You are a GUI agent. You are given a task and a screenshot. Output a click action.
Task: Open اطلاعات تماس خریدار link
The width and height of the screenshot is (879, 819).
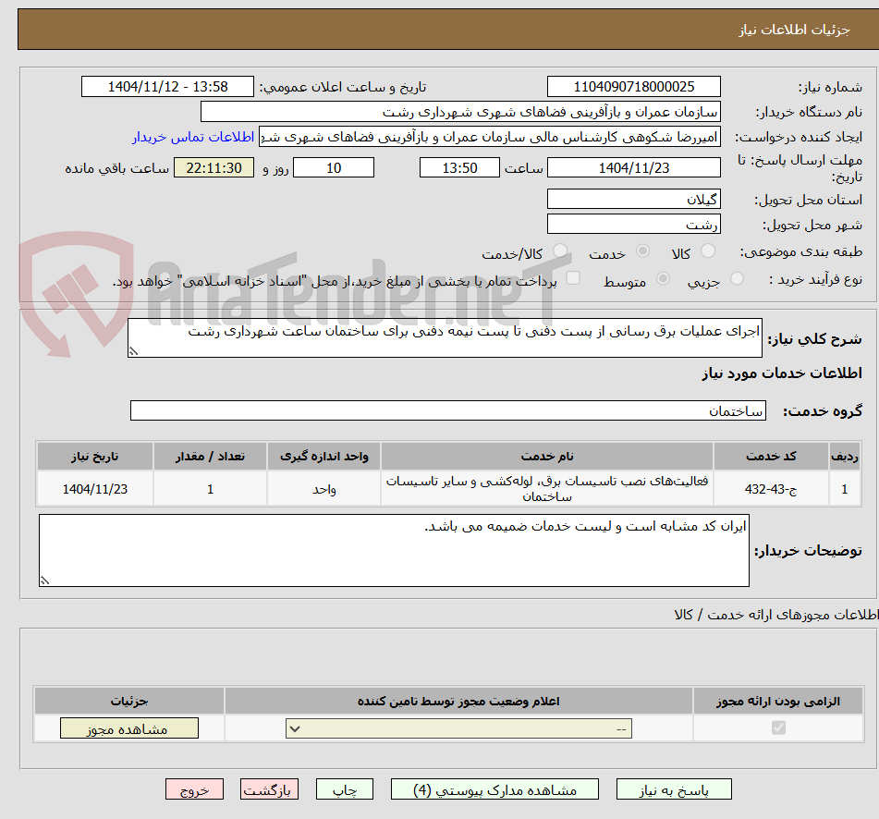pos(193,137)
